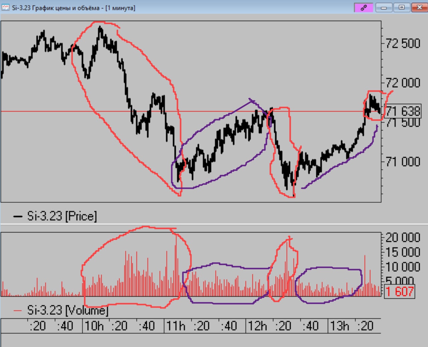Click the Si-3.23 [Price] legend label

point(62,216)
